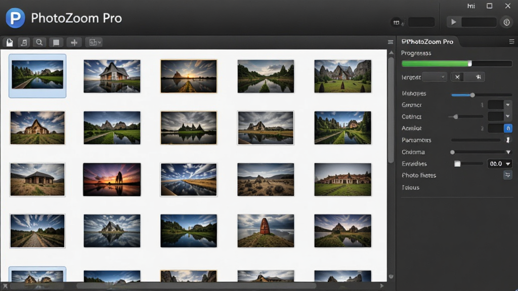Open the magnifier search tool in toolbar
This screenshot has width=518, height=291.
[39, 42]
